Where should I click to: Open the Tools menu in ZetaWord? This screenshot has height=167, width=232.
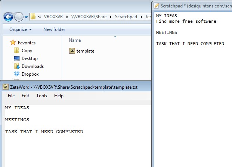coord(42,96)
